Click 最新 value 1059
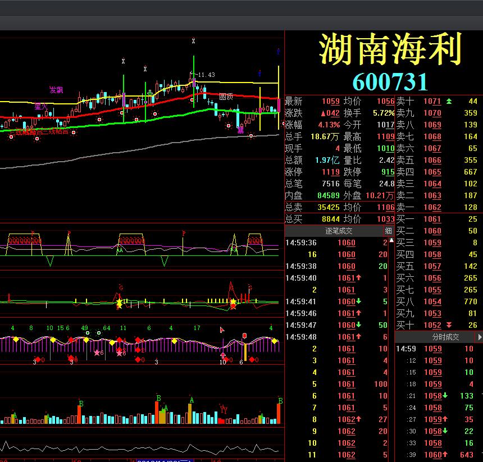 [x=331, y=101]
